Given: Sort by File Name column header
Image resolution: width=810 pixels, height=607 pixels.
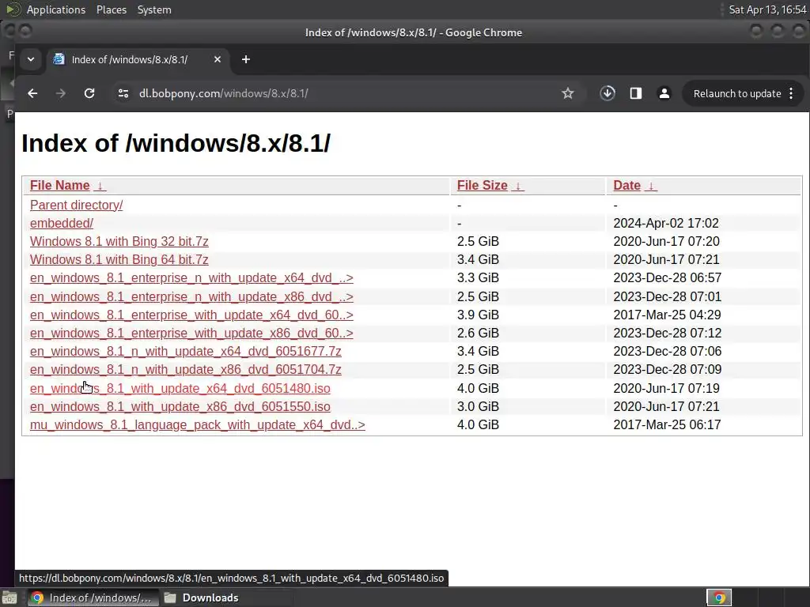Looking at the screenshot, I should pyautogui.click(x=60, y=185).
